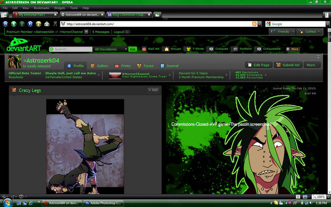Screen dimensions: 331x207
Task: Expand the Google search engine dropdown
Action: tap(328, 24)
